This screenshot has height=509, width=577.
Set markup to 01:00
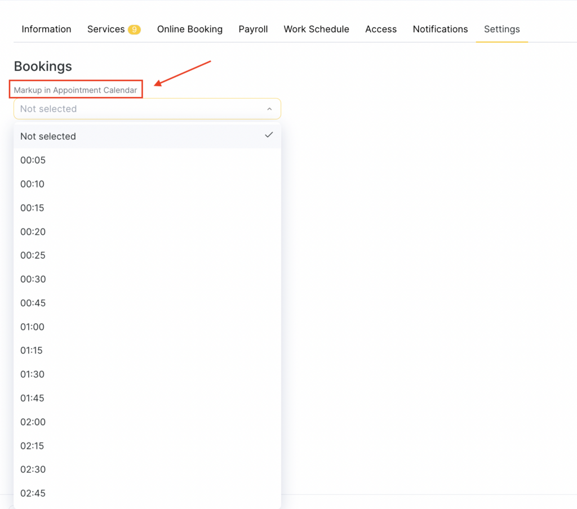(x=33, y=327)
